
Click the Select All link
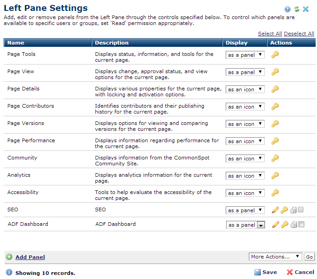[x=270, y=34]
